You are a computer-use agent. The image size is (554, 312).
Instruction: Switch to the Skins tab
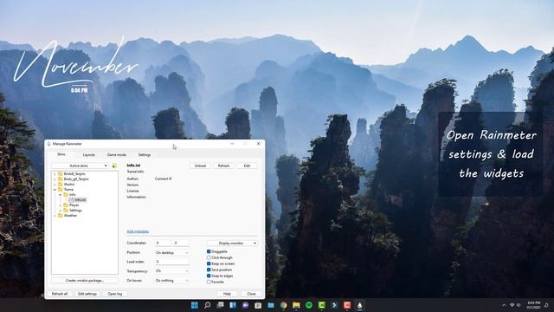coord(61,154)
